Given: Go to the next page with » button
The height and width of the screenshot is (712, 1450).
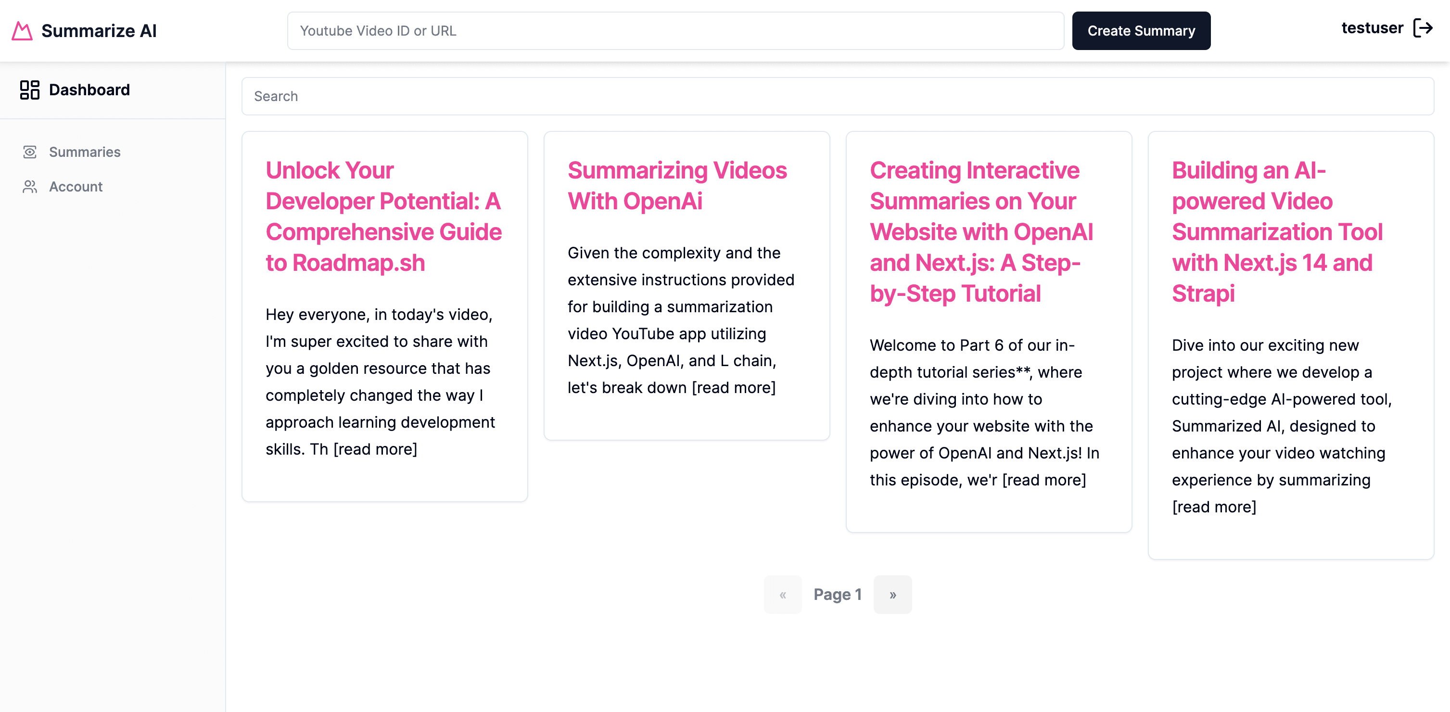Looking at the screenshot, I should 893,595.
